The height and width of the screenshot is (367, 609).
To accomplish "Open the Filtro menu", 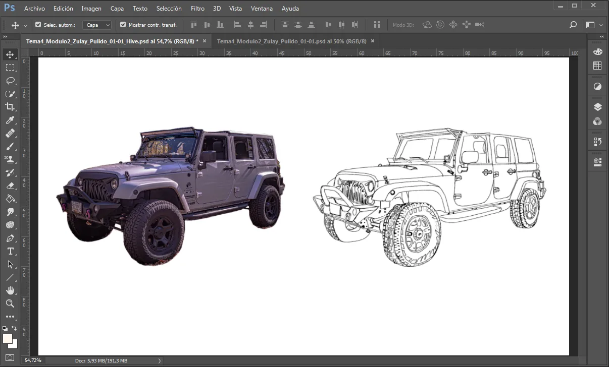I will tap(198, 9).
